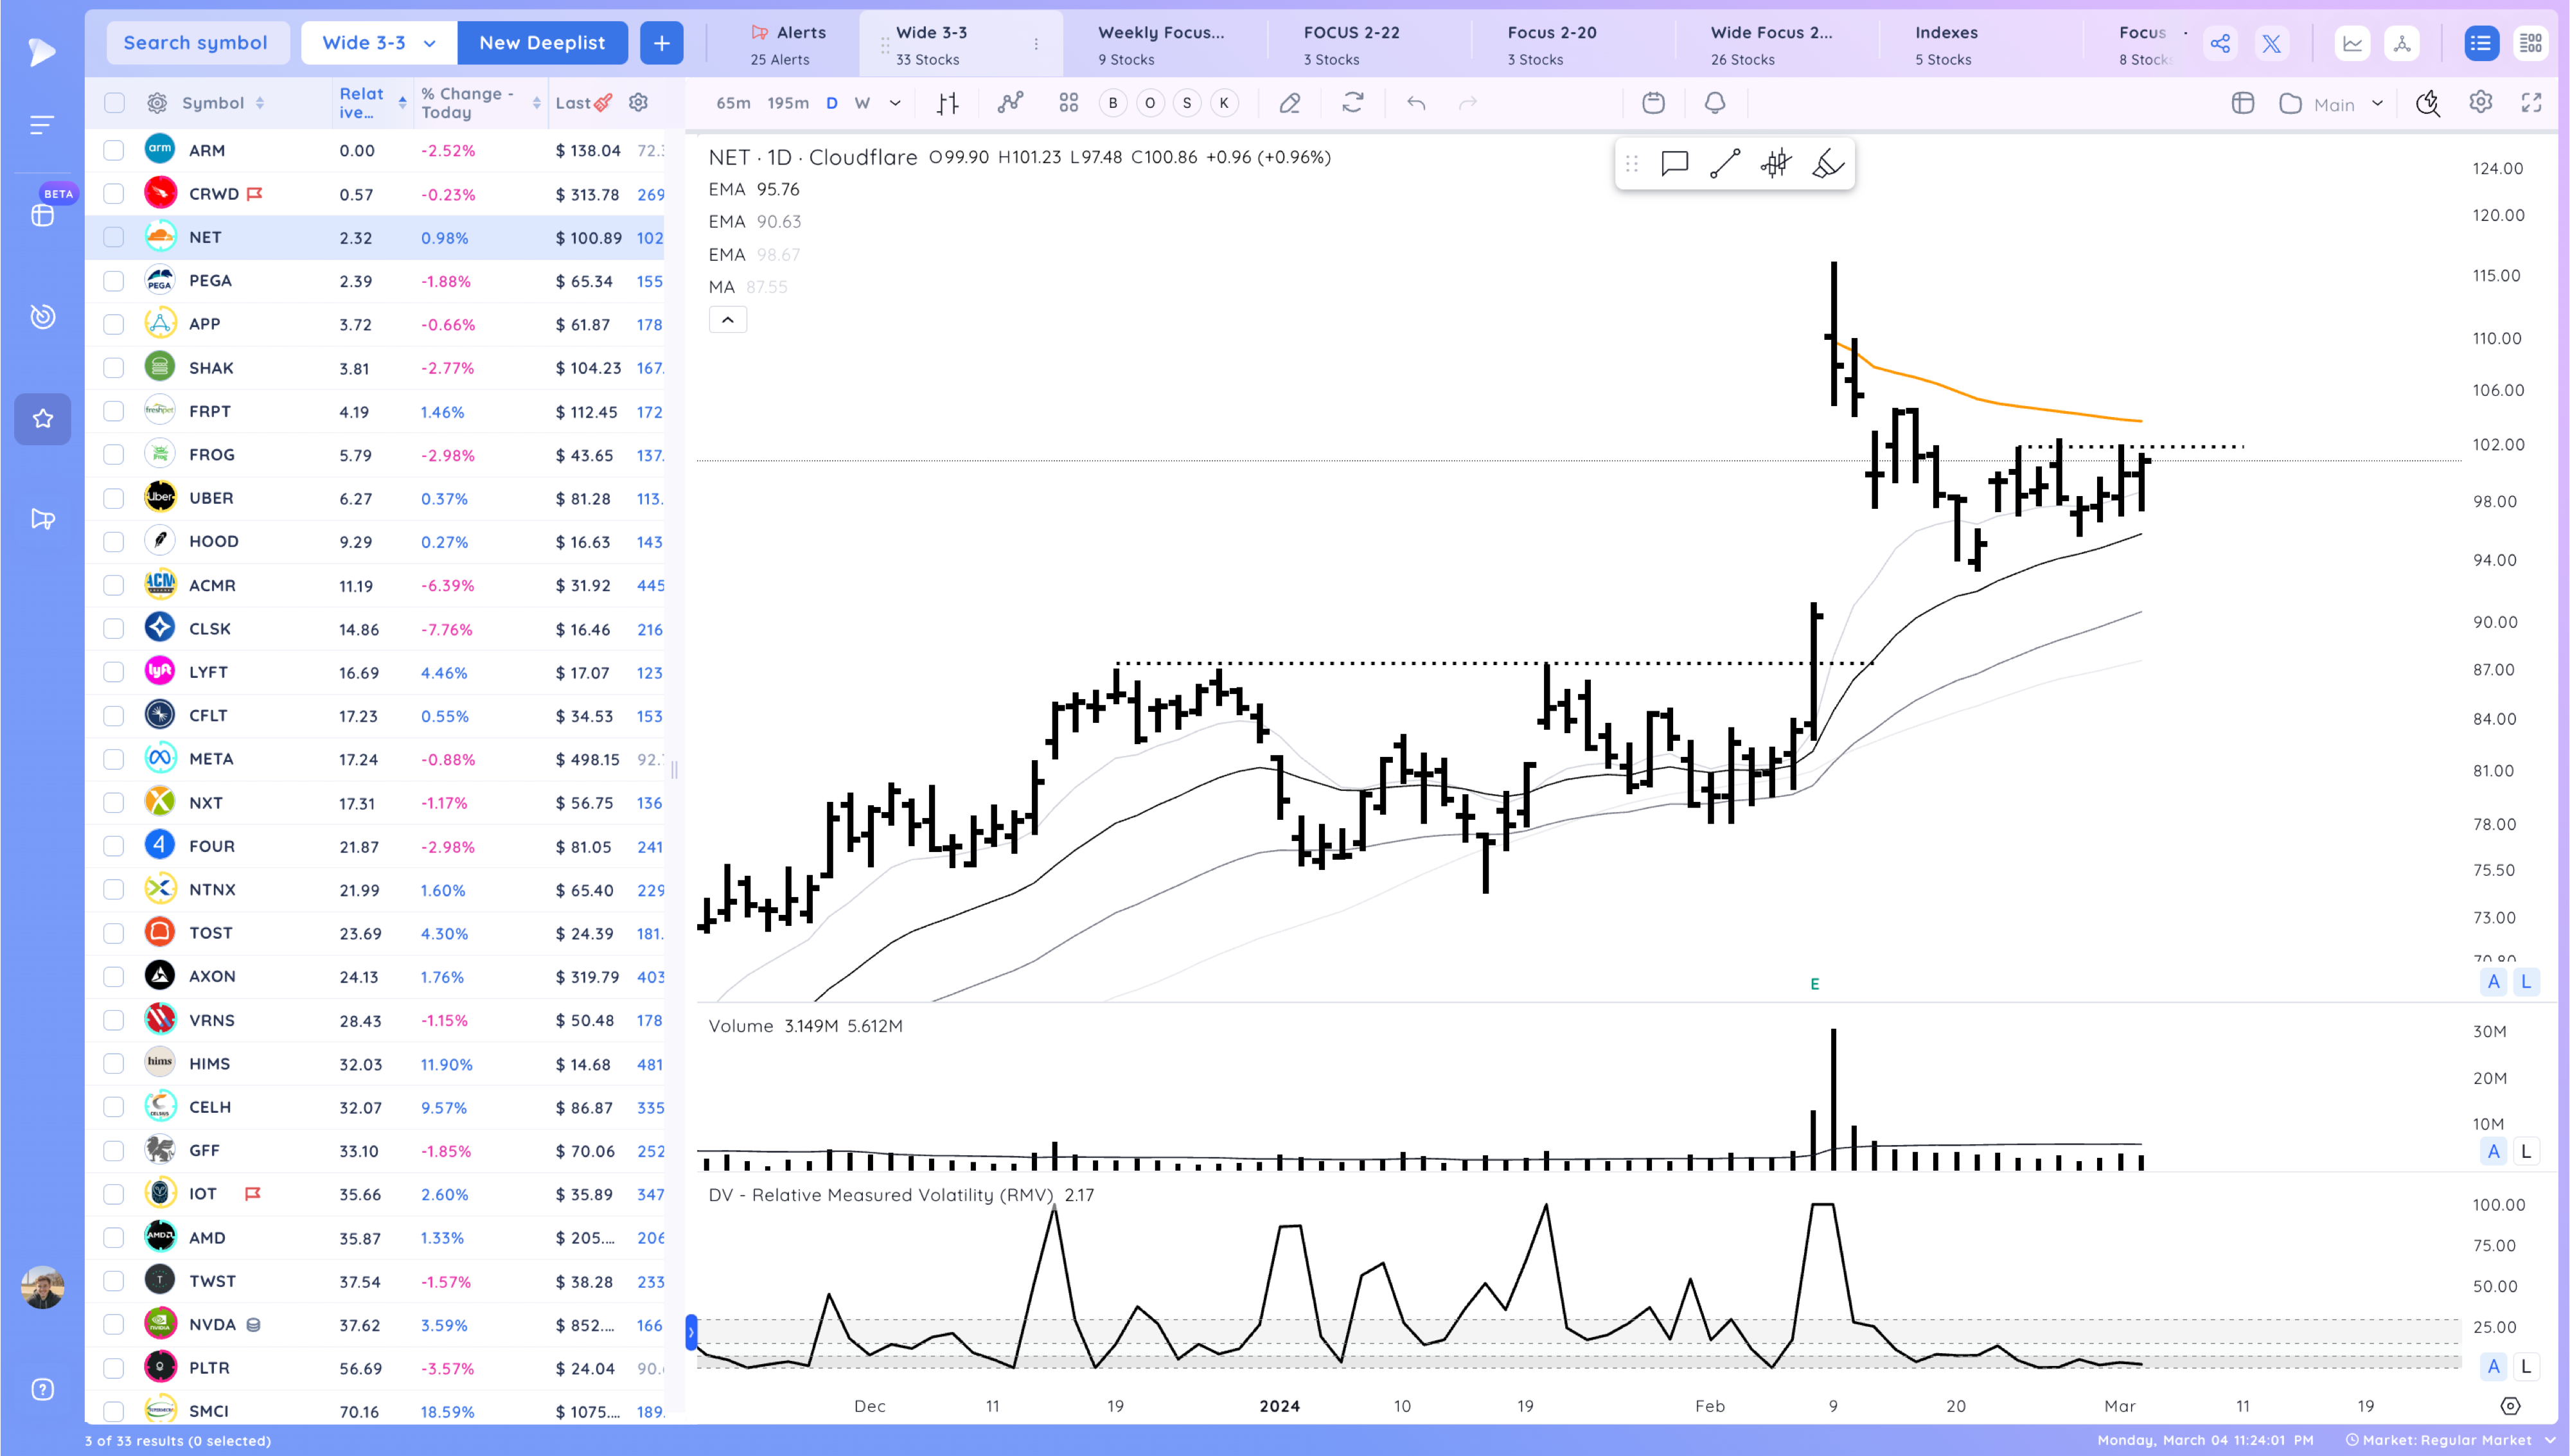Check the ARM row checkbox
The height and width of the screenshot is (1456, 2570).
tap(114, 150)
